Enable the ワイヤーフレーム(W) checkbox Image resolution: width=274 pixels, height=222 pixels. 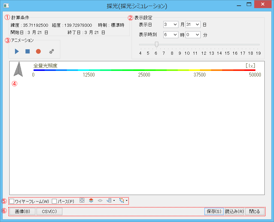pos(12,201)
